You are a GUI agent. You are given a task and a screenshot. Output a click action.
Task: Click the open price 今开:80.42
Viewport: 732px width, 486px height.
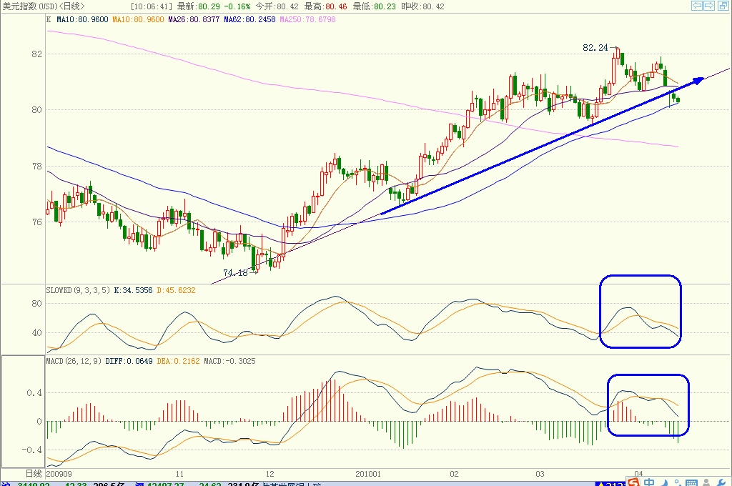277,6
